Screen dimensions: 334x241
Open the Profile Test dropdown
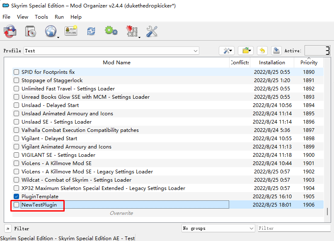[111, 51]
